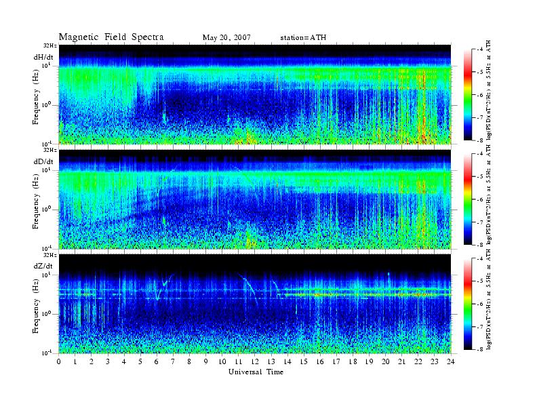Click hour "4" on the time axis

(x=124, y=361)
